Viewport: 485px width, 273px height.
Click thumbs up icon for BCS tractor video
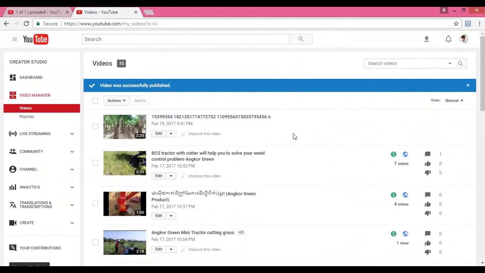click(x=428, y=163)
